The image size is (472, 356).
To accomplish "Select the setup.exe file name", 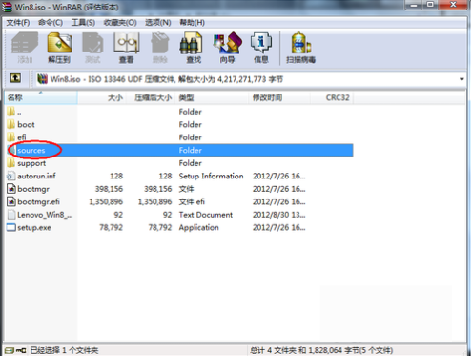I will click(34, 228).
